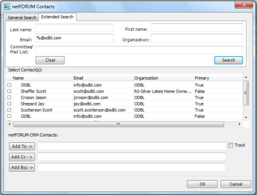The width and height of the screenshot is (257, 195).
Task: Select the Croson Jason checkbox
Action: click(x=9, y=97)
